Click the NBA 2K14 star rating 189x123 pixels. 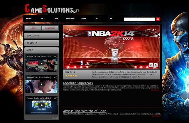pos(71,76)
